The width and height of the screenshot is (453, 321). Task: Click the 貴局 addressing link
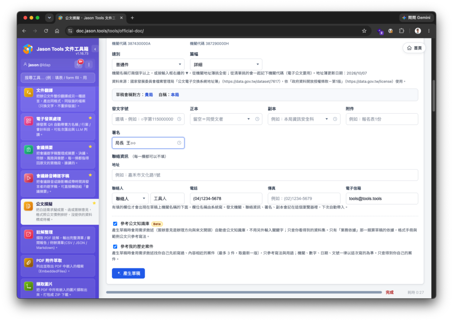[x=149, y=95]
